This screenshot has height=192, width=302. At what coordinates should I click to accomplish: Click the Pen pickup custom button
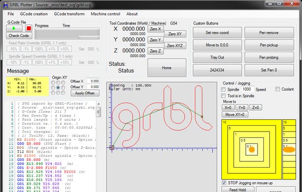[269, 45]
